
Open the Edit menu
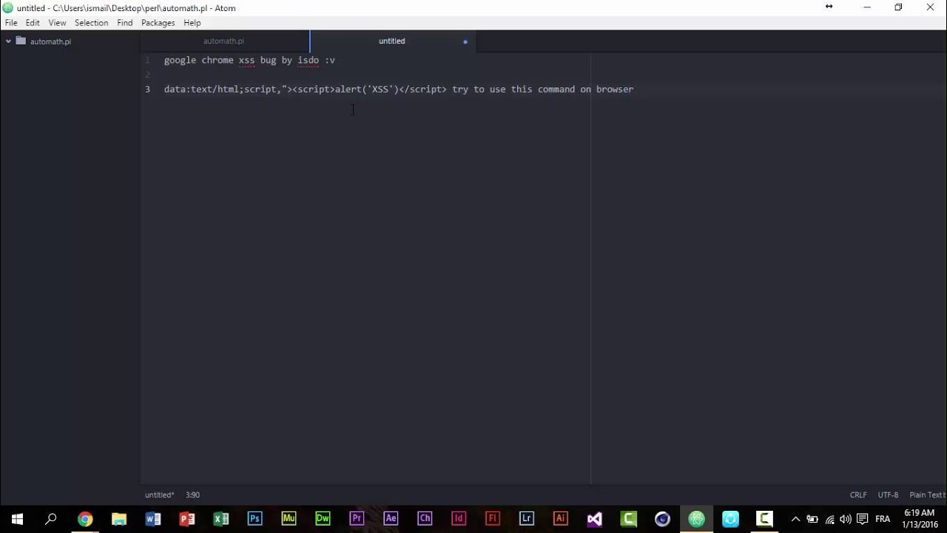coord(33,23)
